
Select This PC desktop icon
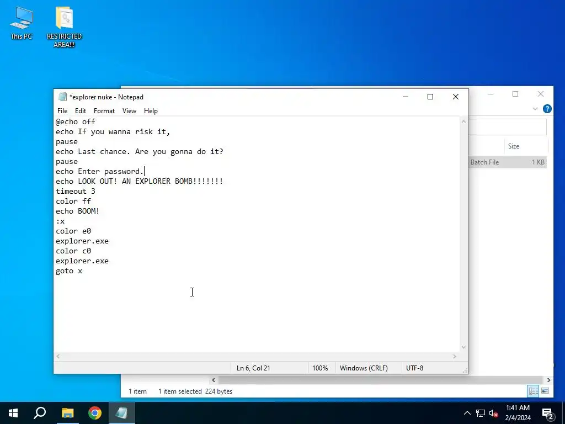[x=22, y=23]
